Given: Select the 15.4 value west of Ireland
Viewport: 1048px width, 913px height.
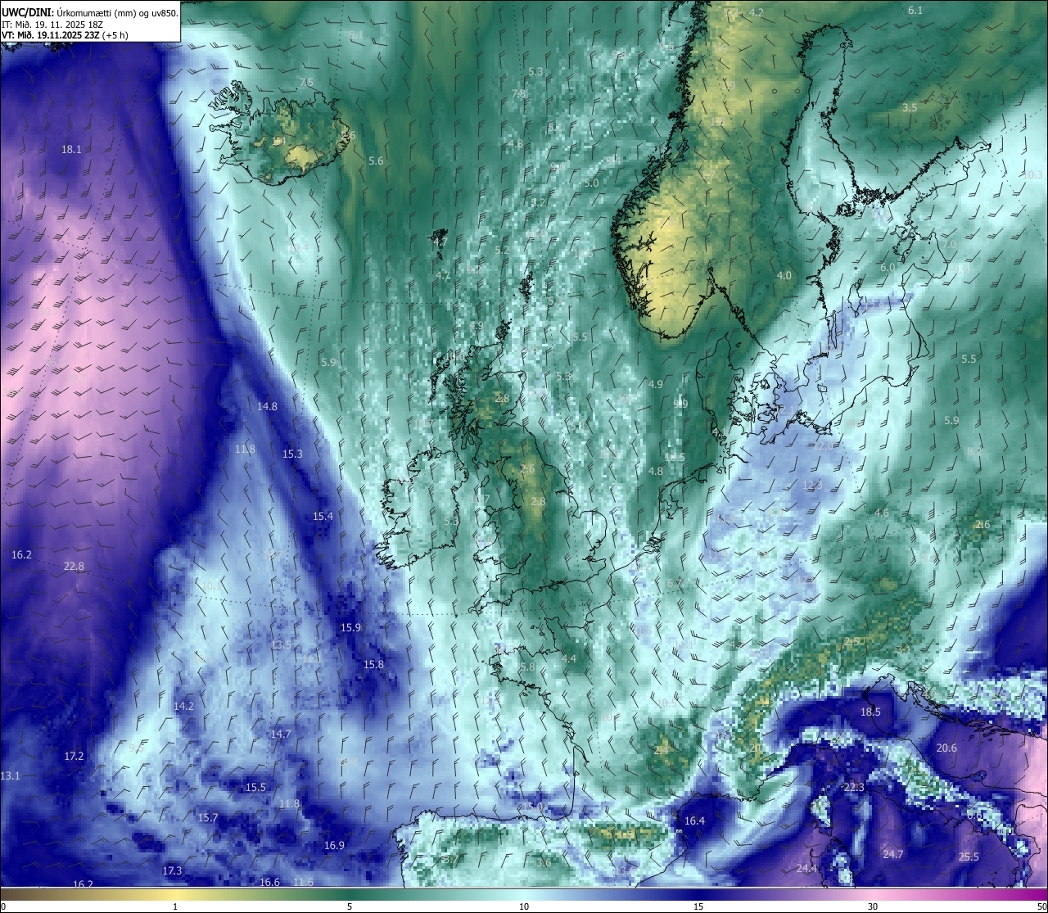Looking at the screenshot, I should tap(323, 516).
